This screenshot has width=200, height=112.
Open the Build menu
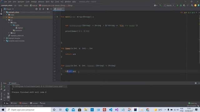47,2
